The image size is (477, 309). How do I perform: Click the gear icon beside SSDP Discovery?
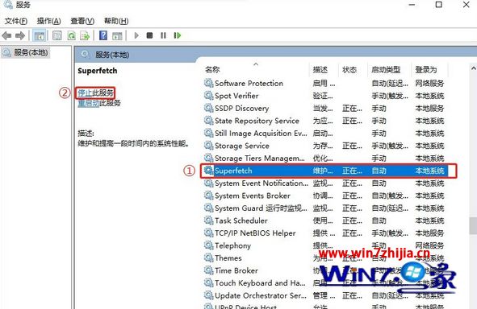coord(208,109)
